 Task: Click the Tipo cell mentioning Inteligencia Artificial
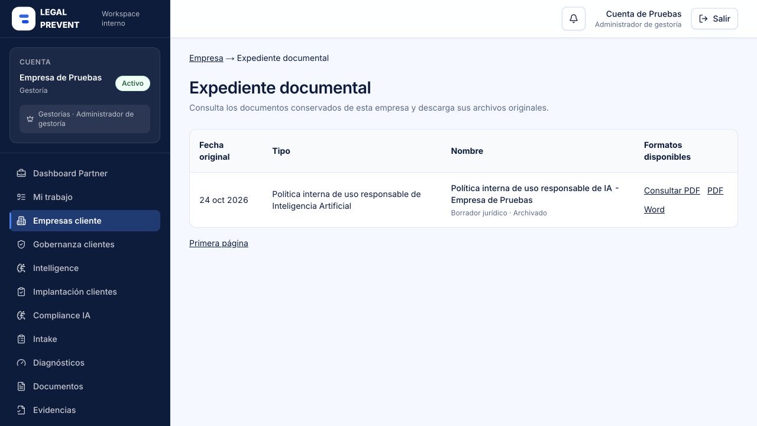coord(347,200)
